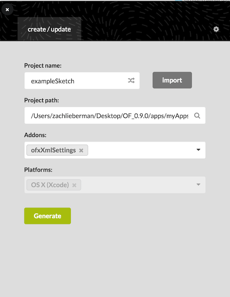Remove the ofxXmlSettings addon via its x
The height and width of the screenshot is (297, 230).
pyautogui.click(x=81, y=150)
